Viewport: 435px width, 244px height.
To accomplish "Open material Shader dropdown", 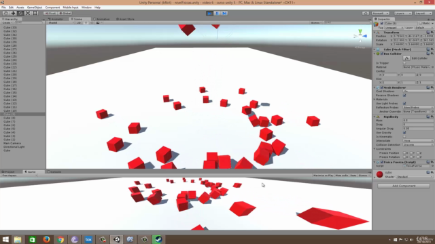I will click(415, 177).
